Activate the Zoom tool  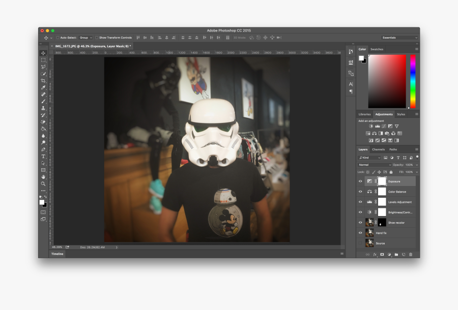pos(43,183)
